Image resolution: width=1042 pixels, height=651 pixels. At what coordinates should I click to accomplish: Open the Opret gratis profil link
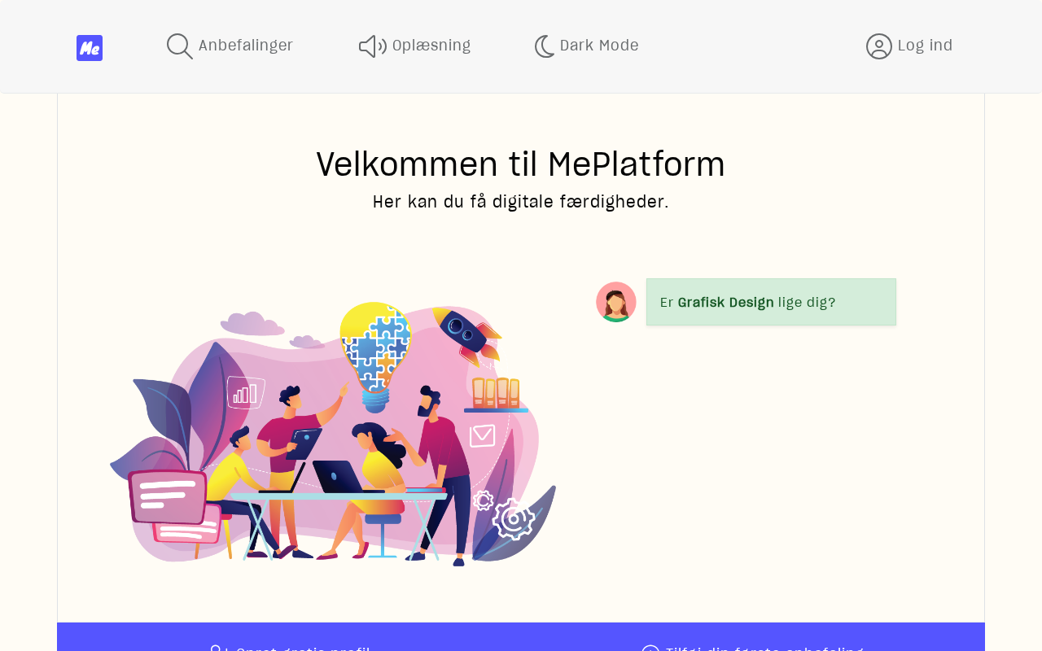pyautogui.click(x=290, y=648)
